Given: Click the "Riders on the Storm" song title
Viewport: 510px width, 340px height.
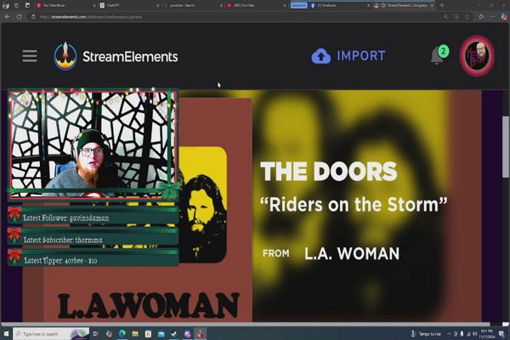Looking at the screenshot, I should point(354,205).
